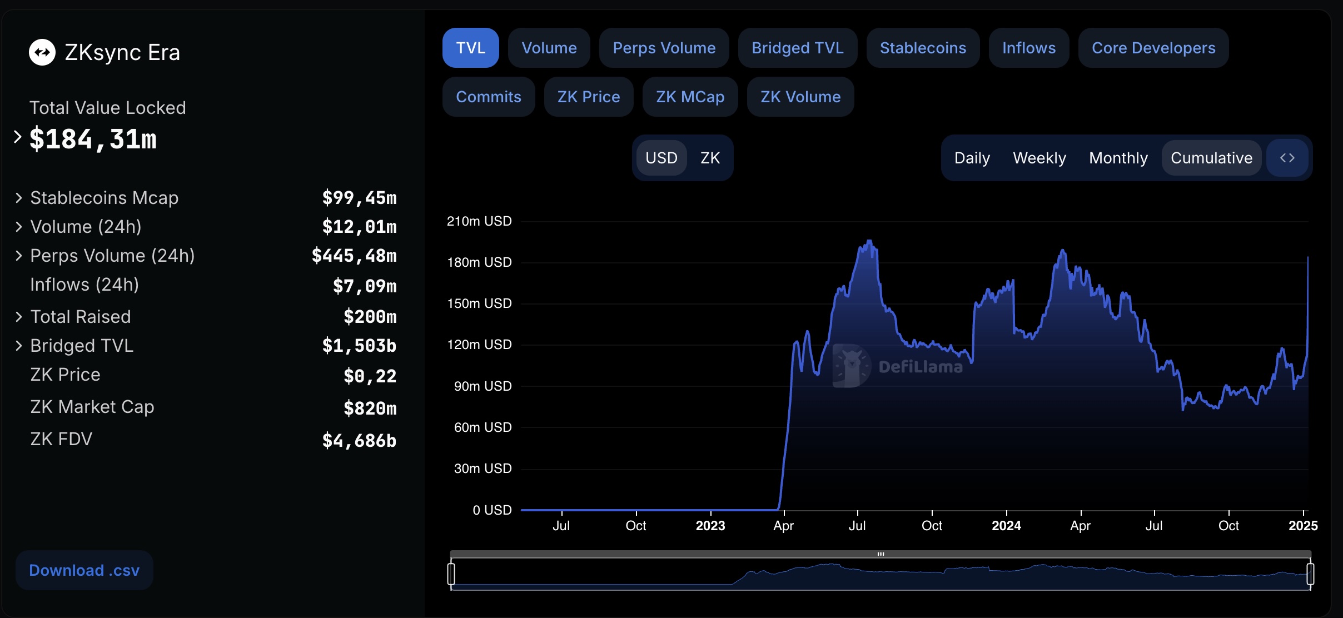Click the 2023 x-axis label
1343x618 pixels.
(x=710, y=526)
